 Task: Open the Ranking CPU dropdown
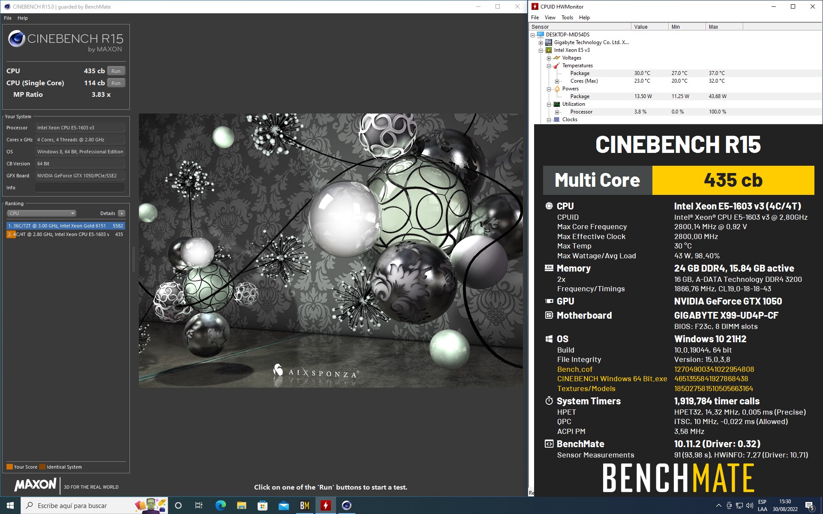click(42, 213)
